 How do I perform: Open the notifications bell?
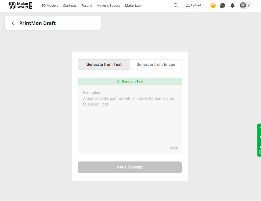(x=232, y=5)
